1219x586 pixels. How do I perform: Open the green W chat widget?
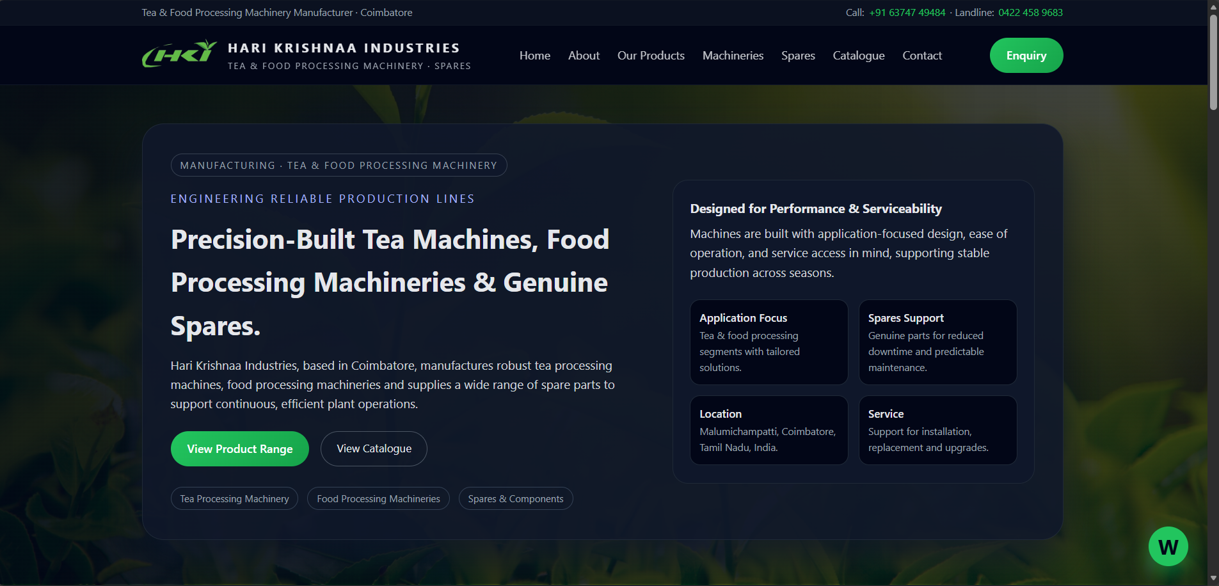point(1168,546)
